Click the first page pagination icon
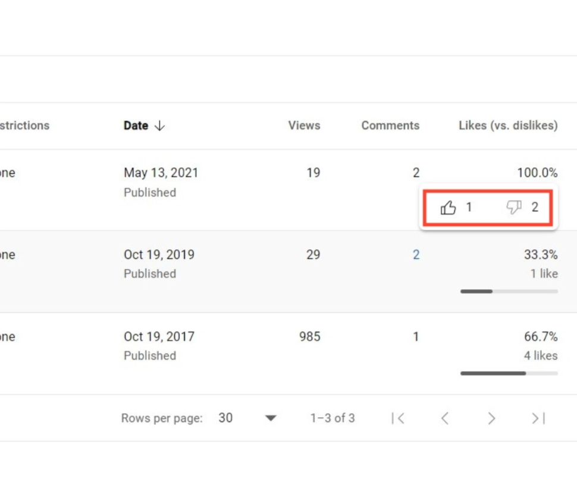 coord(399,418)
